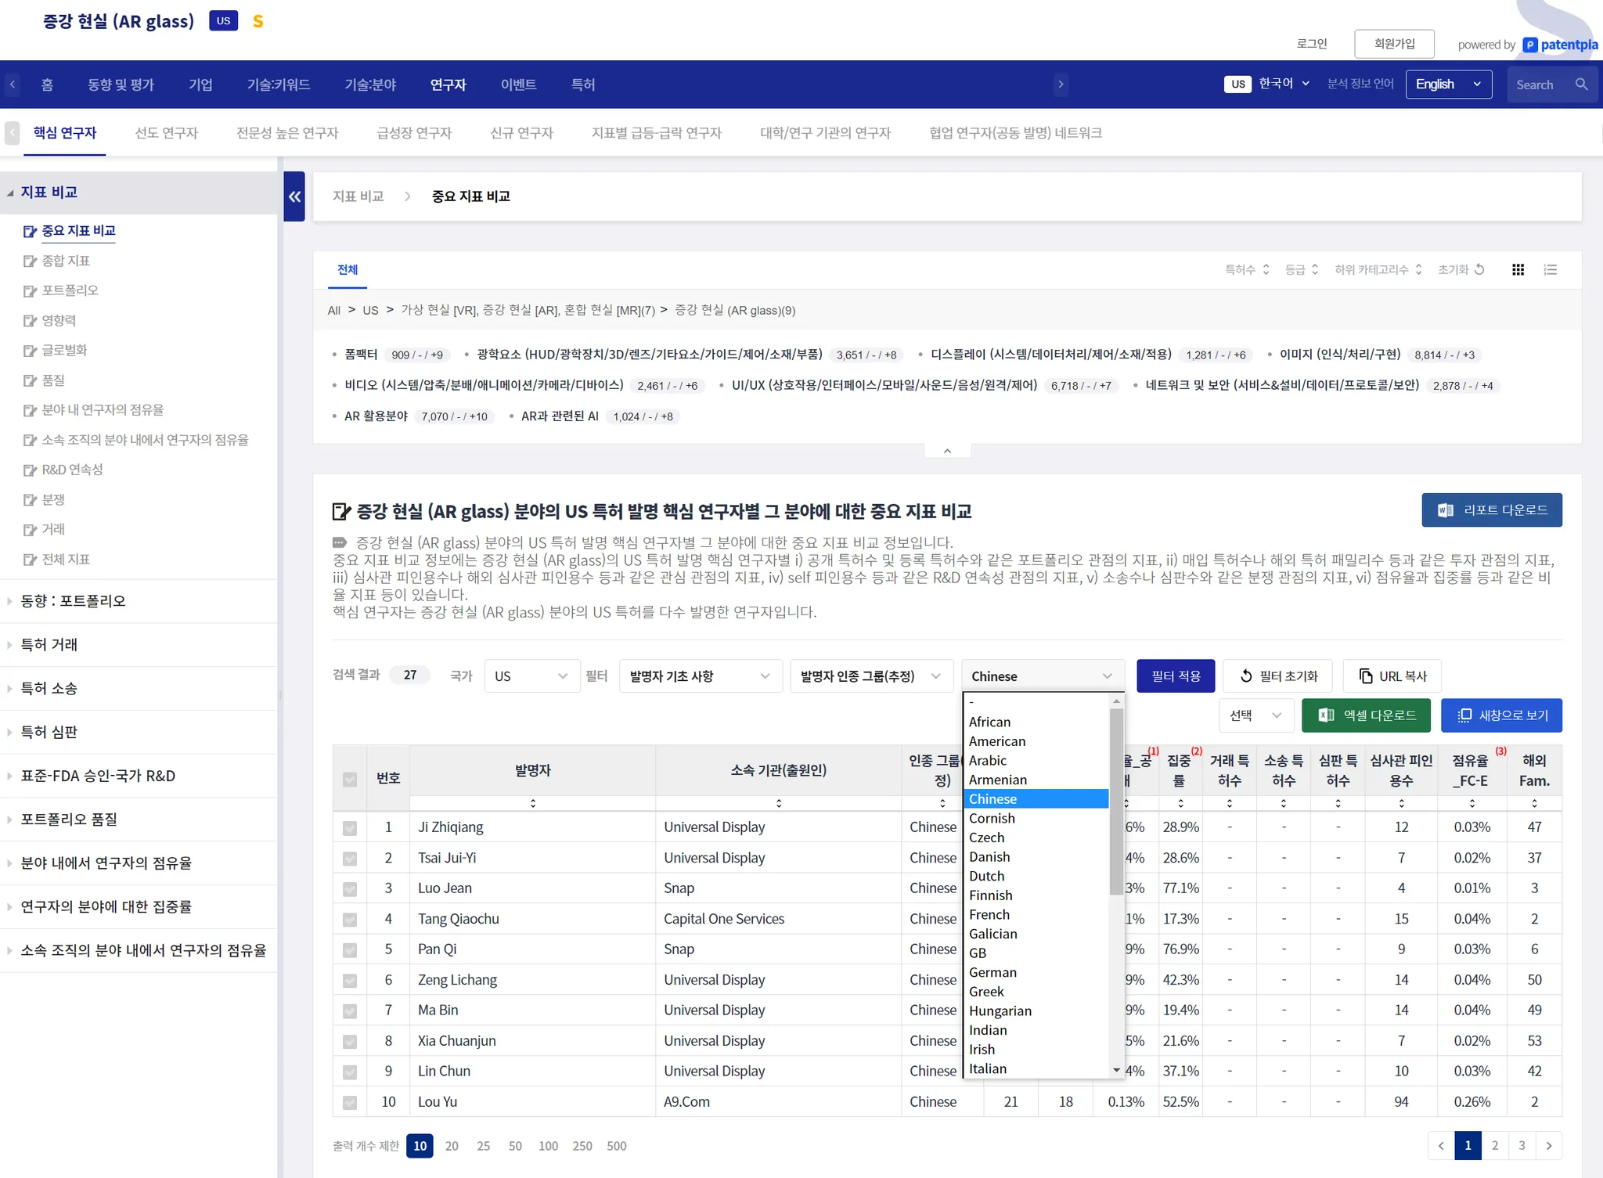Click the 필터 적용 button
This screenshot has height=1178, width=1603.
pos(1175,676)
